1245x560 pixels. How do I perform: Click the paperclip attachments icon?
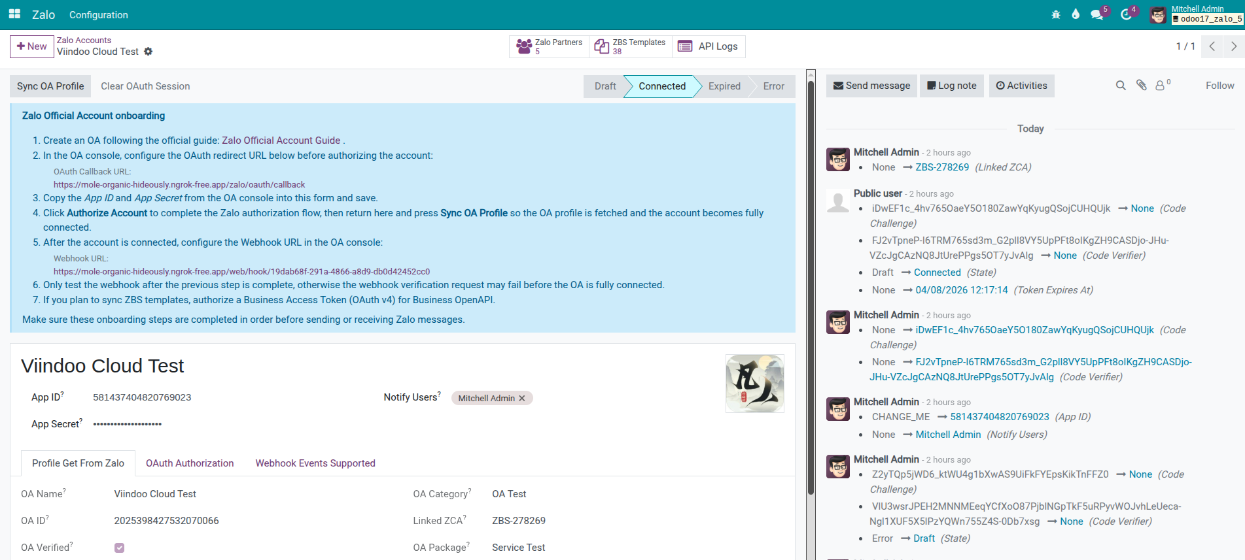1142,86
